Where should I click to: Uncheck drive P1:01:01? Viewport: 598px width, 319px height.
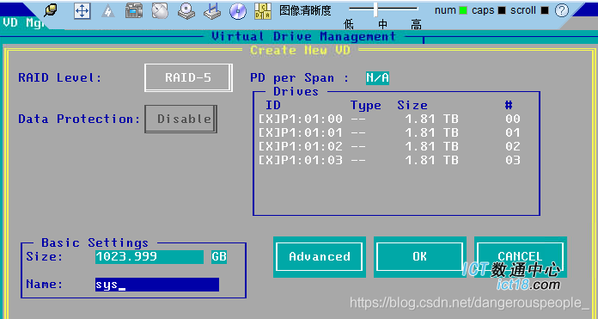[269, 132]
